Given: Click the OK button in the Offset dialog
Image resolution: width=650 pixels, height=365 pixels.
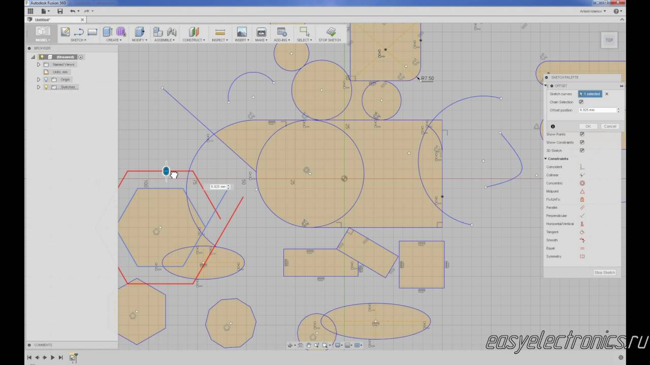Looking at the screenshot, I should (x=589, y=126).
